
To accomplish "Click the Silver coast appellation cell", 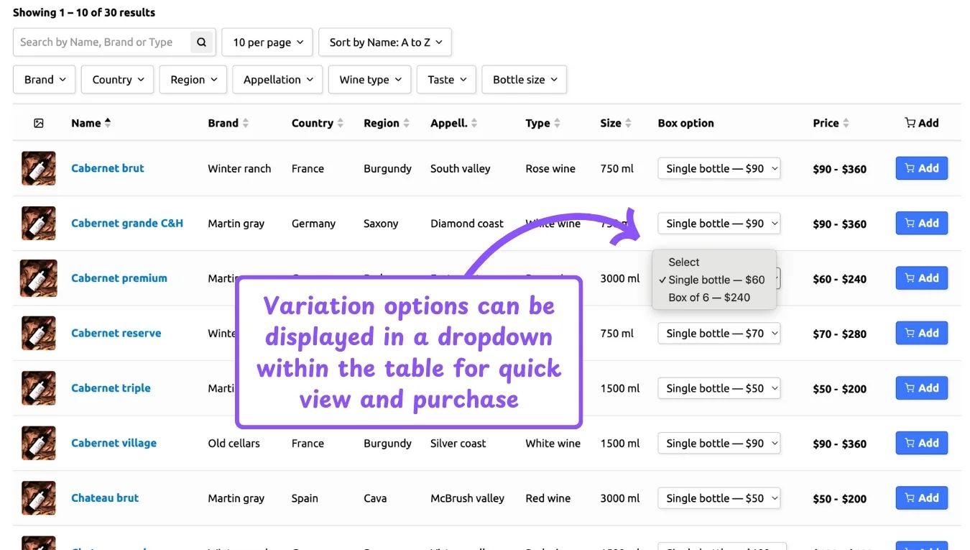I will point(458,444).
